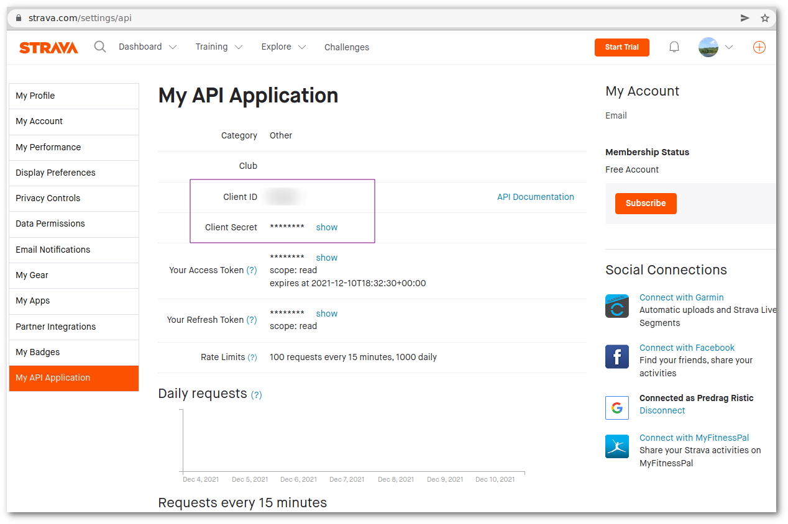
Task: Open help tooltip for Rate Limits
Action: (x=252, y=358)
